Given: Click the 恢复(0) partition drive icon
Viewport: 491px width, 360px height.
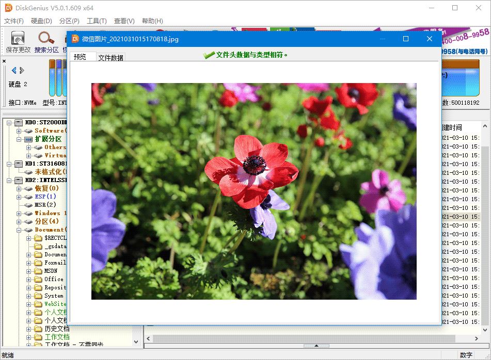Looking at the screenshot, I should pyautogui.click(x=28, y=189).
